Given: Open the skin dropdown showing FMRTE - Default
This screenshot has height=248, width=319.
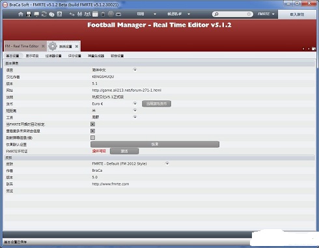Looking at the screenshot, I should (x=167, y=163).
